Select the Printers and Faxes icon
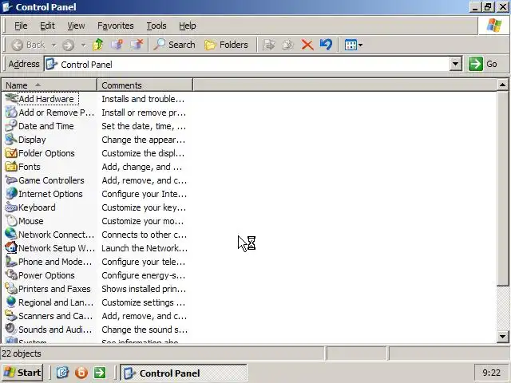The image size is (511, 383). pos(11,289)
